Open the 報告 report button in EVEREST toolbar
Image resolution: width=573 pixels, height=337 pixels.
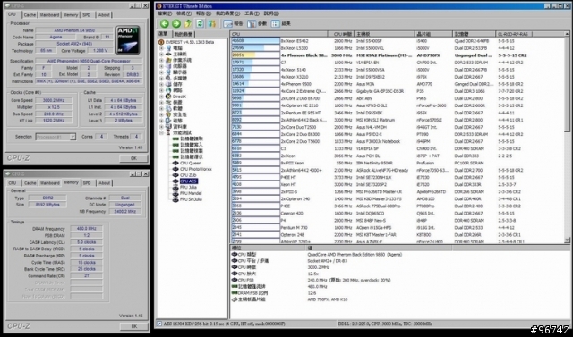[233, 24]
